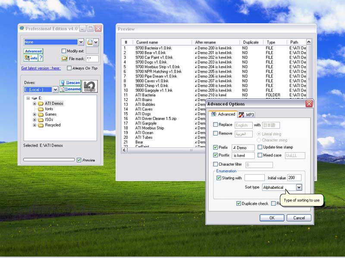
Task: Click the E: drive icon in tree
Action: point(34,98)
